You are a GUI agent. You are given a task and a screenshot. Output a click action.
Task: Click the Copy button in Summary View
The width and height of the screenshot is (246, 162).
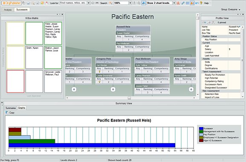(x=10, y=113)
